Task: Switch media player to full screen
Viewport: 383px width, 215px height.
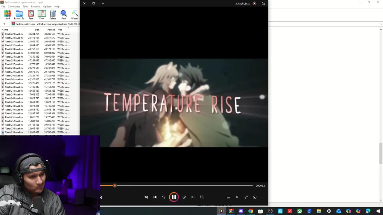Action: click(246, 197)
